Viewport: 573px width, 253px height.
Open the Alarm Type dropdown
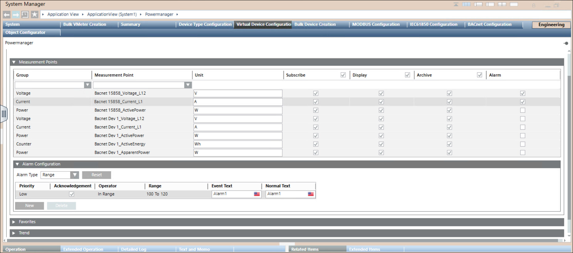click(74, 175)
